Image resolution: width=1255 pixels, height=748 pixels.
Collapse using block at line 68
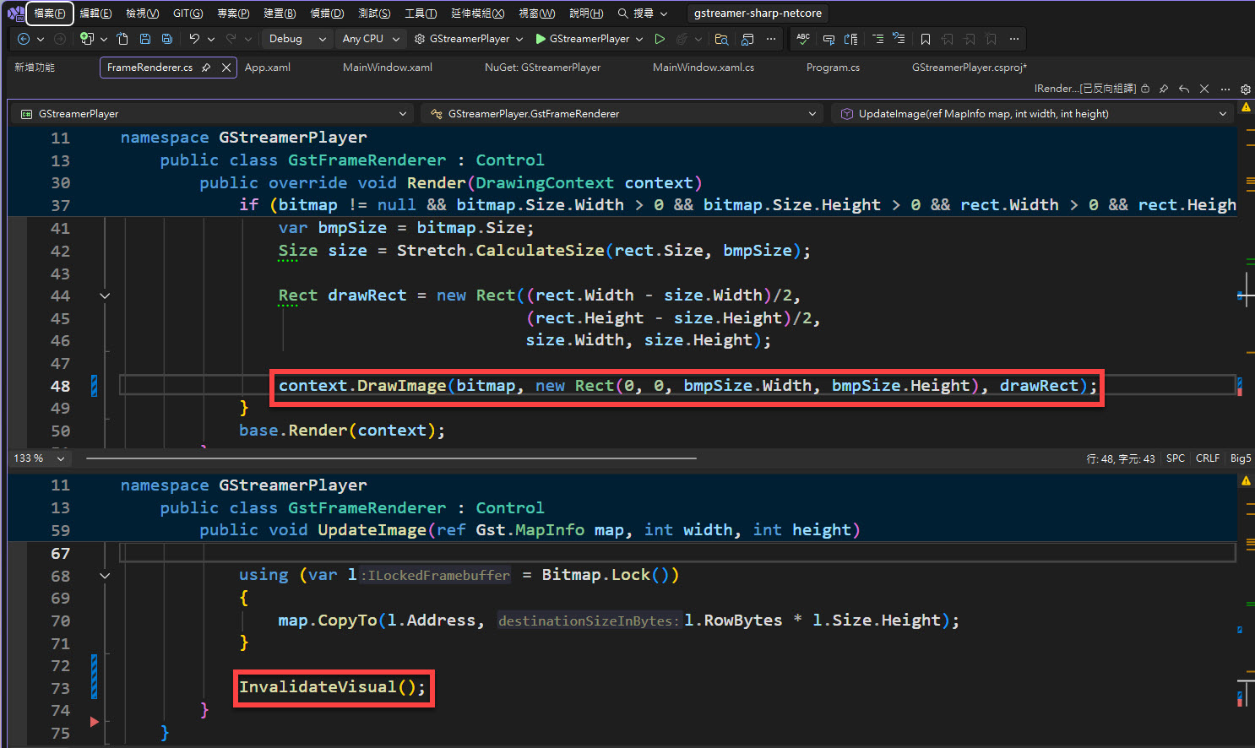[105, 576]
